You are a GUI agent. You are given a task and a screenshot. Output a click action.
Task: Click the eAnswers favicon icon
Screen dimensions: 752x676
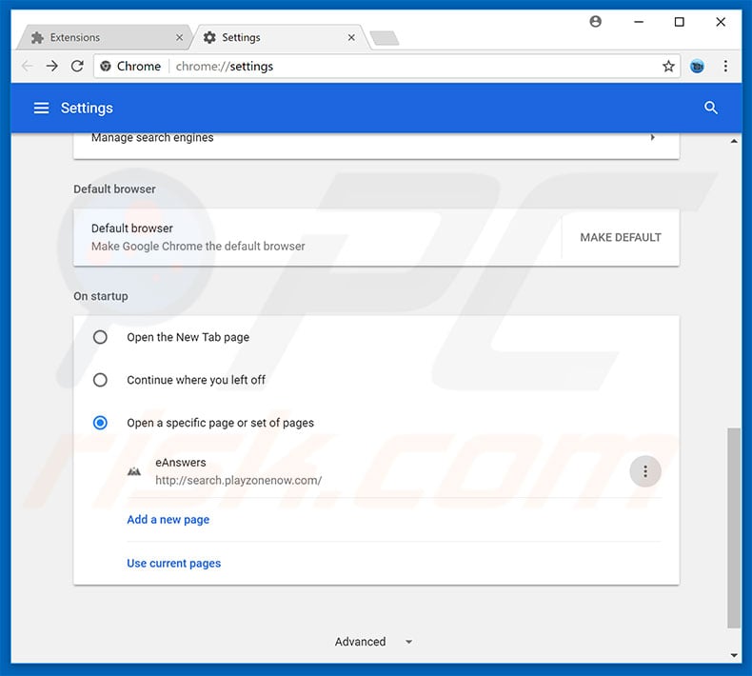(x=134, y=471)
